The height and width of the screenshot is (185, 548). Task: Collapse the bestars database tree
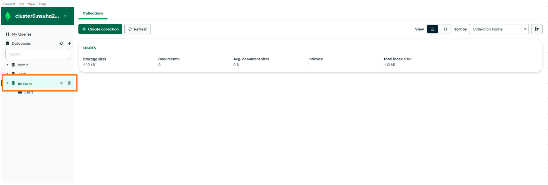7,83
